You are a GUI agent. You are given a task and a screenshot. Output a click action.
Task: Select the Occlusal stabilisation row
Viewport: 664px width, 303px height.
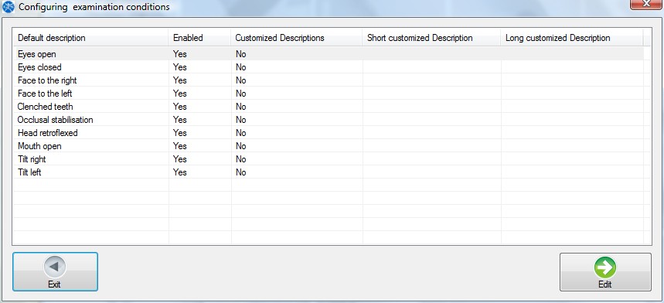click(329, 120)
